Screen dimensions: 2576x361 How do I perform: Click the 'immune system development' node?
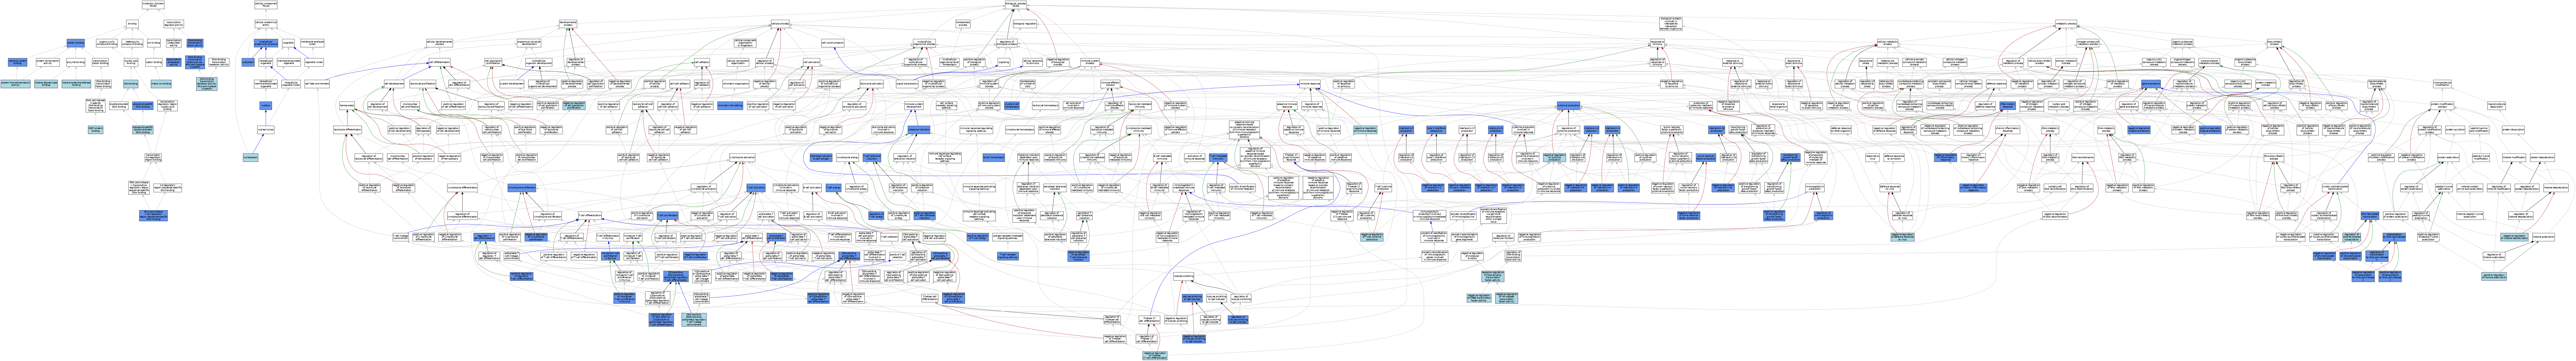point(914,106)
